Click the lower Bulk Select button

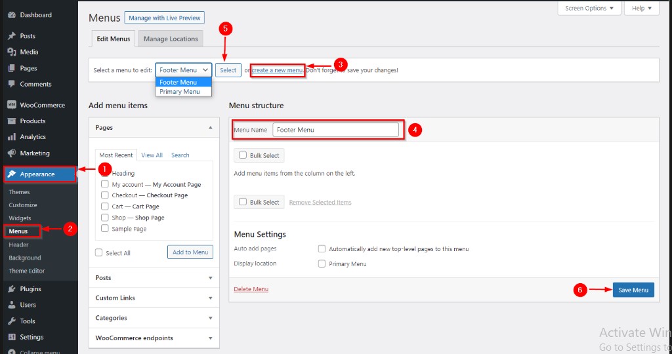pyautogui.click(x=259, y=202)
